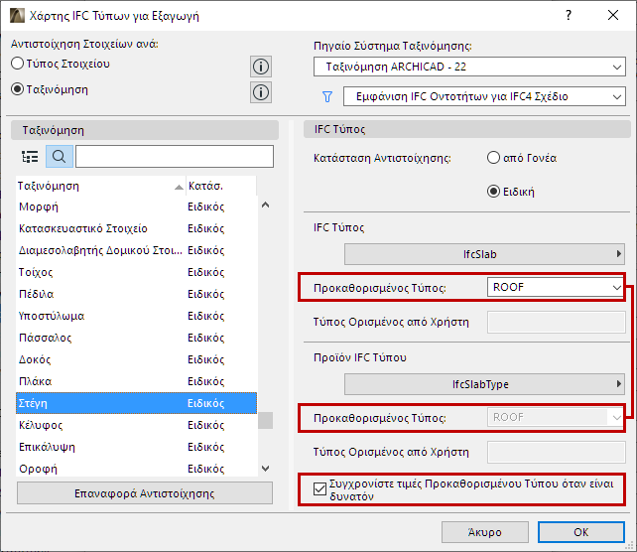Click the disabled ROOF dropdown under IfcSlabType

point(556,417)
